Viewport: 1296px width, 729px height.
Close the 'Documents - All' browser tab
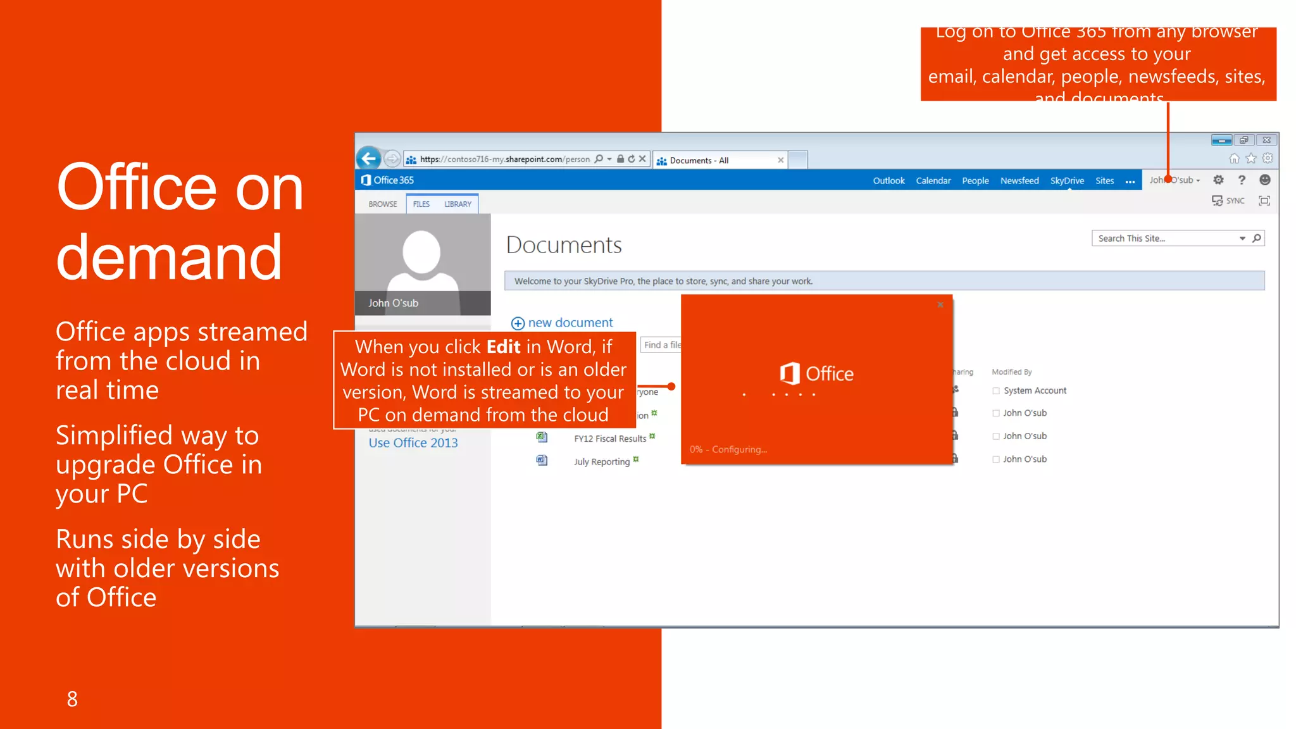click(781, 160)
